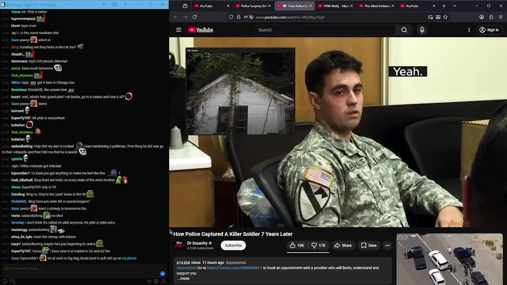The width and height of the screenshot is (507, 285).
Task: Subscribe to Dr Insanity channel
Action: click(x=233, y=245)
